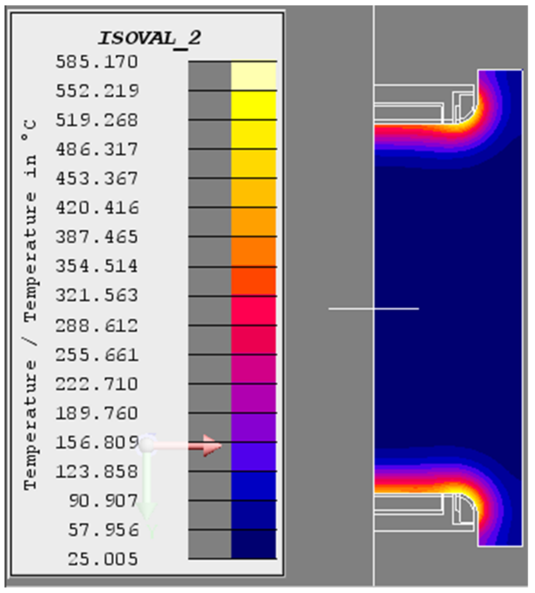Click the magenta swatch below 255.661
535x593 pixels.
click(254, 369)
